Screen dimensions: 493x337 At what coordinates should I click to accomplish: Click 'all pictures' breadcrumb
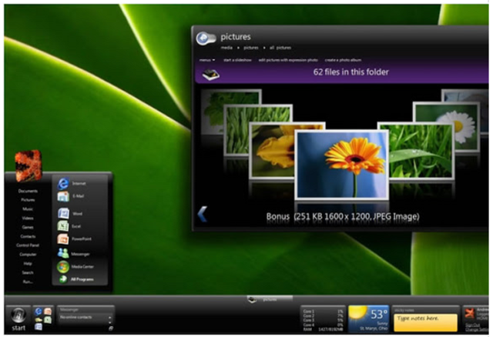[x=280, y=48]
